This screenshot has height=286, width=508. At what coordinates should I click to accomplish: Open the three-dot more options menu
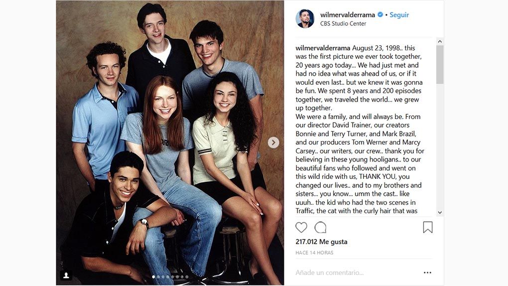pos(427,273)
